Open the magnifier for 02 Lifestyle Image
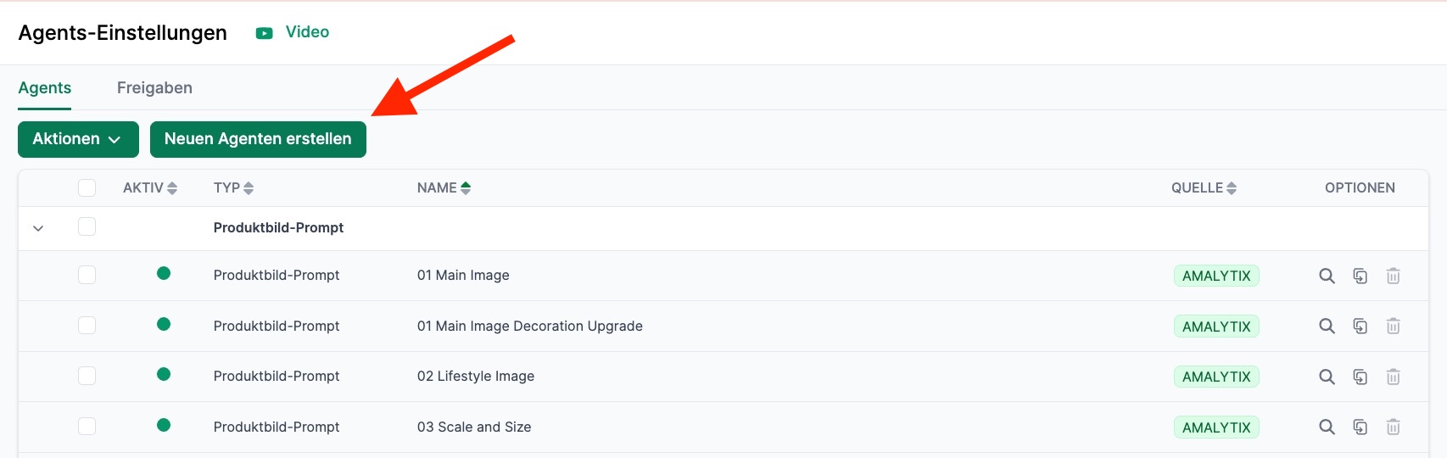Image resolution: width=1447 pixels, height=458 pixels. coord(1327,377)
